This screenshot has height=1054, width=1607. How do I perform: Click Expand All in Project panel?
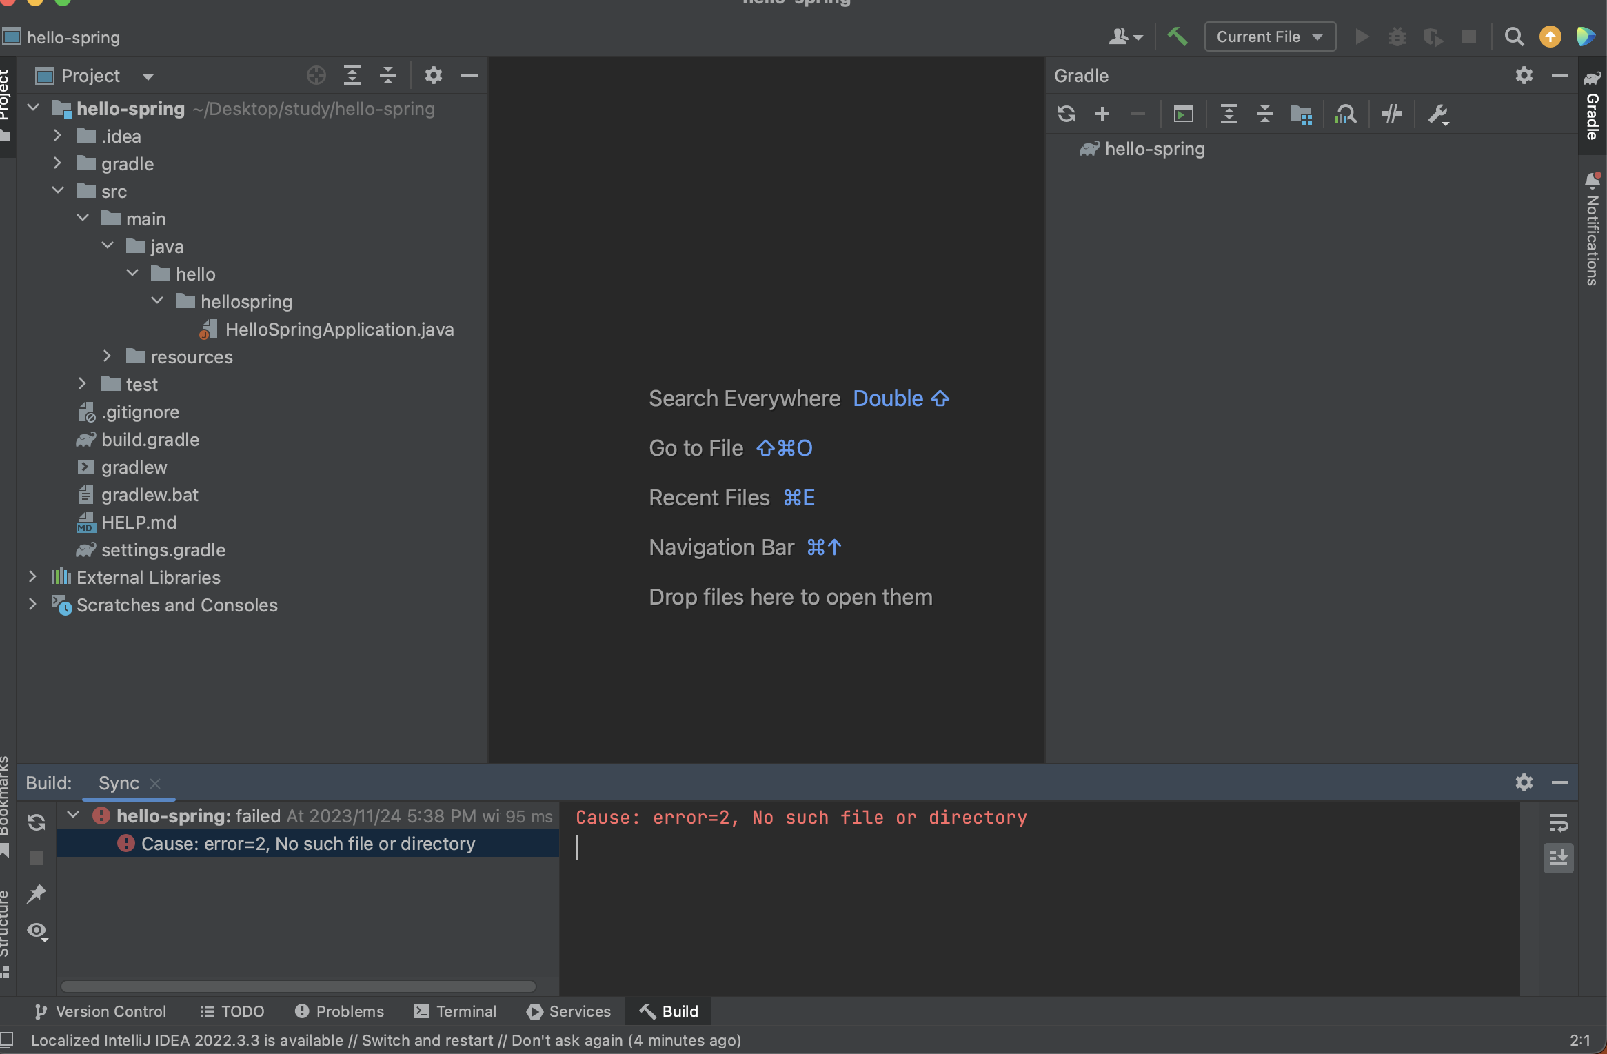(352, 75)
